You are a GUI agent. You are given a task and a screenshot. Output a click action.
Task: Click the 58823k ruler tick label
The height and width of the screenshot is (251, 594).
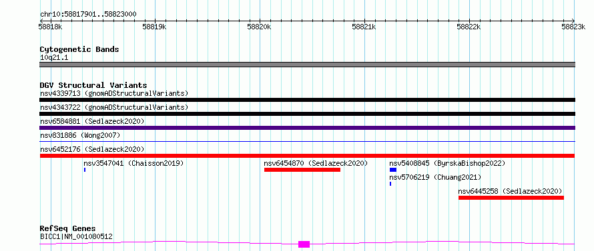tap(573, 27)
